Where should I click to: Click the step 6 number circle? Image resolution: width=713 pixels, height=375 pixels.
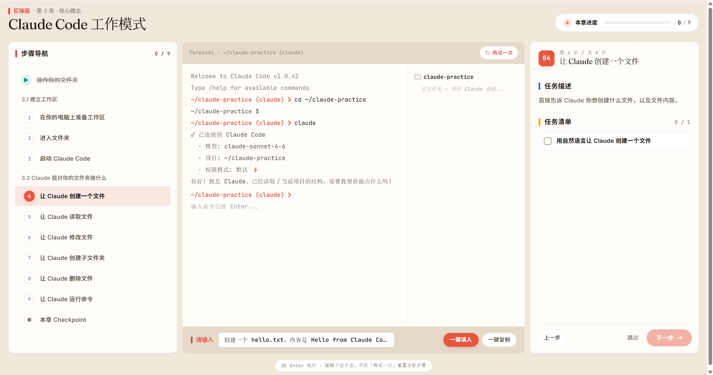coord(29,237)
